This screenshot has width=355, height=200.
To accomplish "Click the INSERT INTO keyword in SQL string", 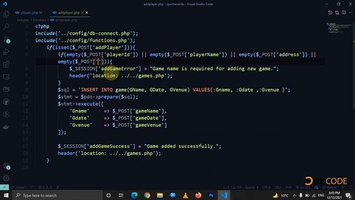I will point(97,90).
